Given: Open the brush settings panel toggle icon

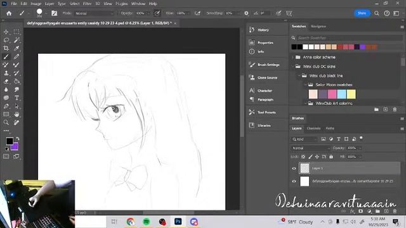Looking at the screenshot, I should (54, 13).
